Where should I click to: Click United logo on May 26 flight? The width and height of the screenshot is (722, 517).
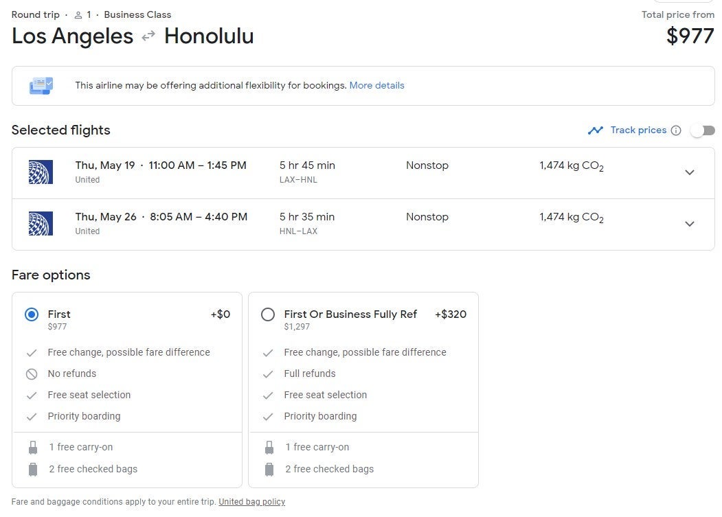click(x=41, y=224)
